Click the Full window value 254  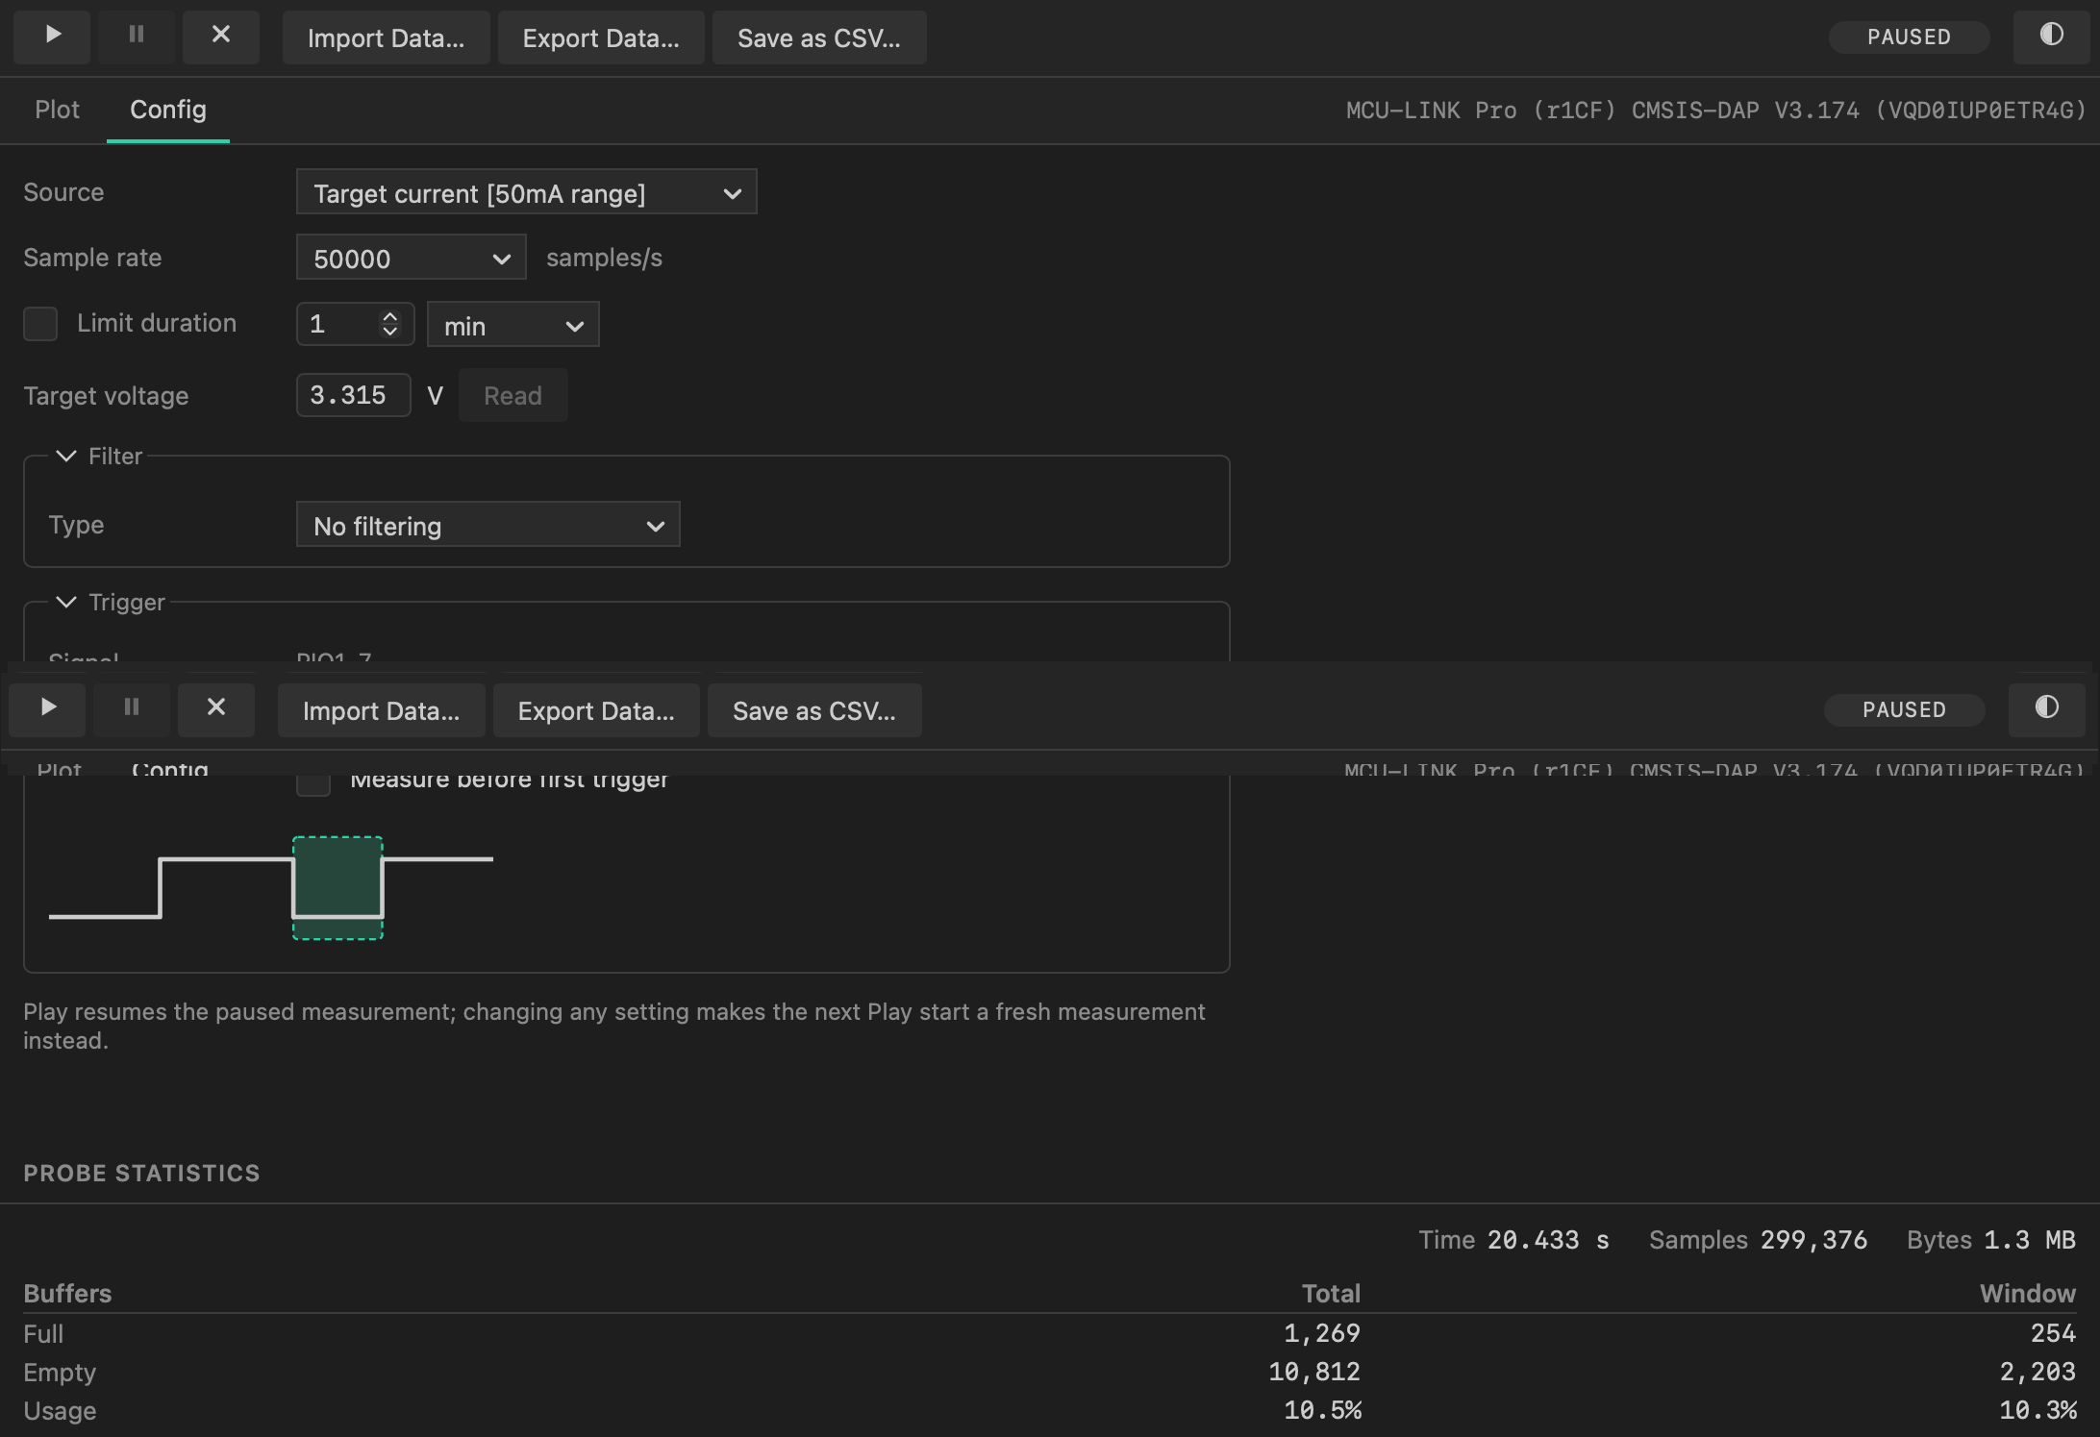coord(2053,1333)
